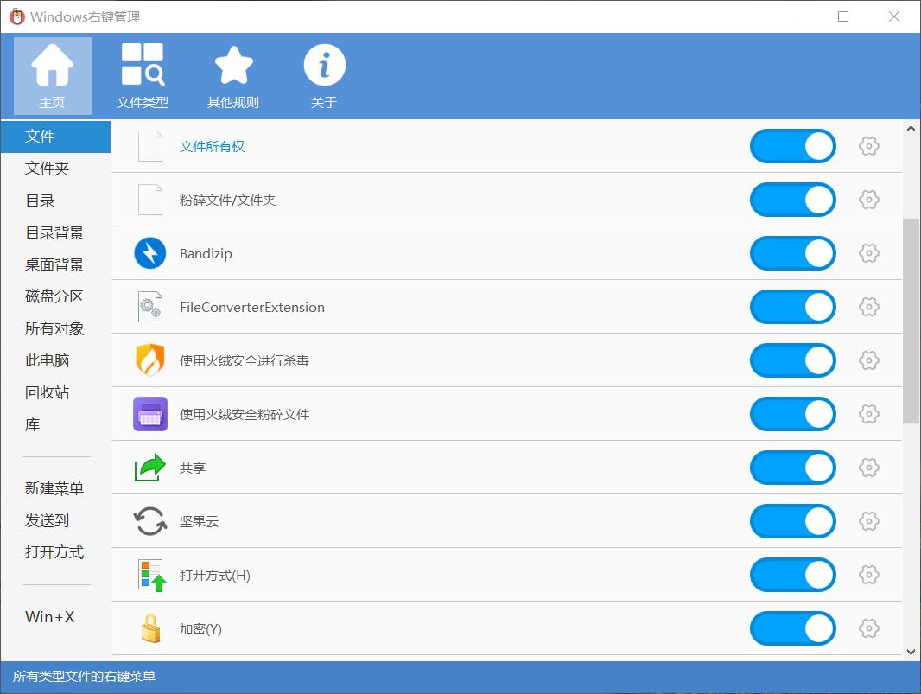This screenshot has width=921, height=694.
Task: Open the 关于 info tab
Action: point(324,76)
